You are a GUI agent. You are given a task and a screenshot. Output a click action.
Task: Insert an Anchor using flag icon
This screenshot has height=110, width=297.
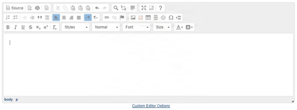122,17
